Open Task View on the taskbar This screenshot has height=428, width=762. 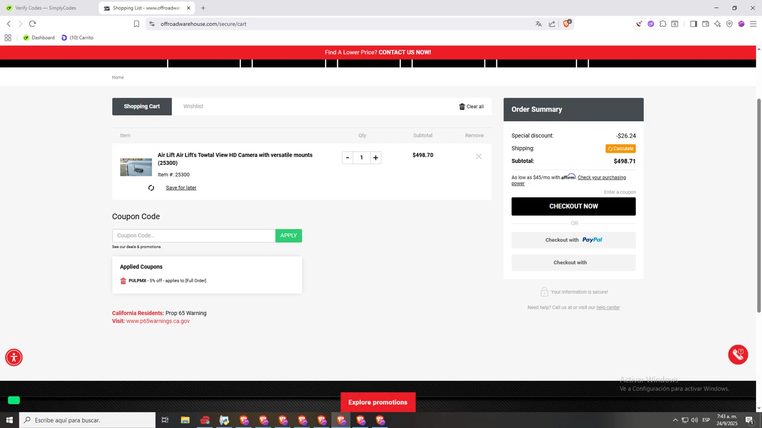tap(165, 420)
